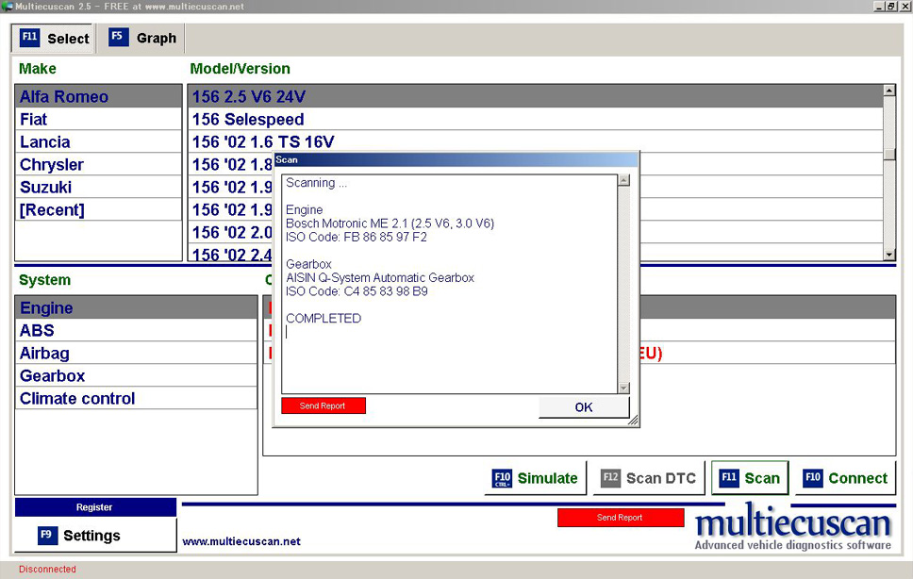Select model 156 2.5 V6 24V
The width and height of the screenshot is (913, 579).
[x=535, y=96]
